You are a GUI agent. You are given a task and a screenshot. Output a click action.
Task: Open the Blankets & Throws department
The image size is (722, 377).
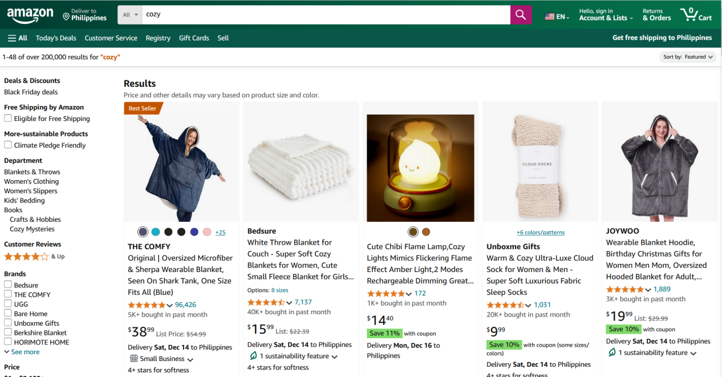(32, 172)
